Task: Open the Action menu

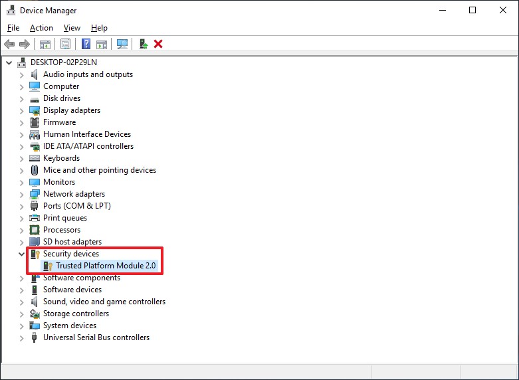Action: pyautogui.click(x=41, y=28)
